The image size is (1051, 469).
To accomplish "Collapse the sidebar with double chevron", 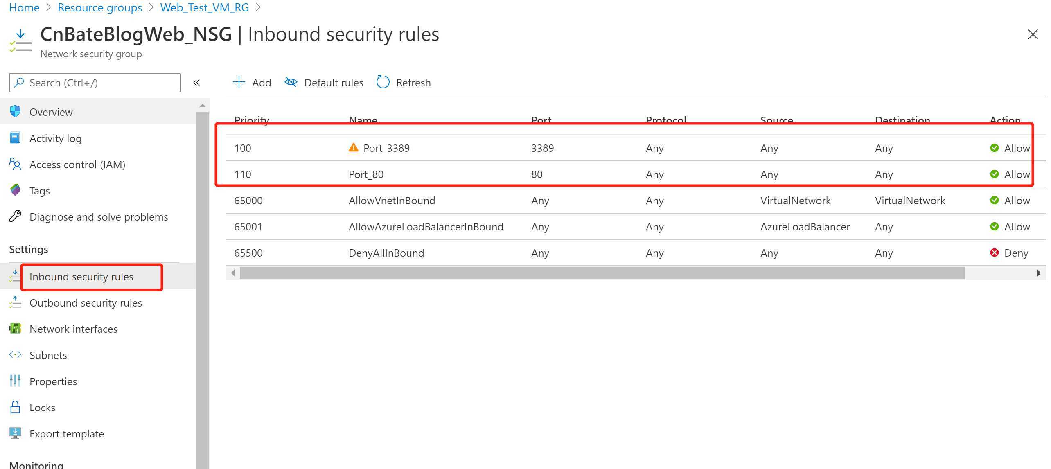I will coord(196,83).
